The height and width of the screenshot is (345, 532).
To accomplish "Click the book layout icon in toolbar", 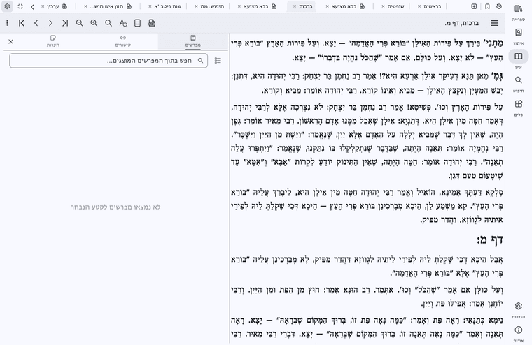I will click(x=137, y=23).
